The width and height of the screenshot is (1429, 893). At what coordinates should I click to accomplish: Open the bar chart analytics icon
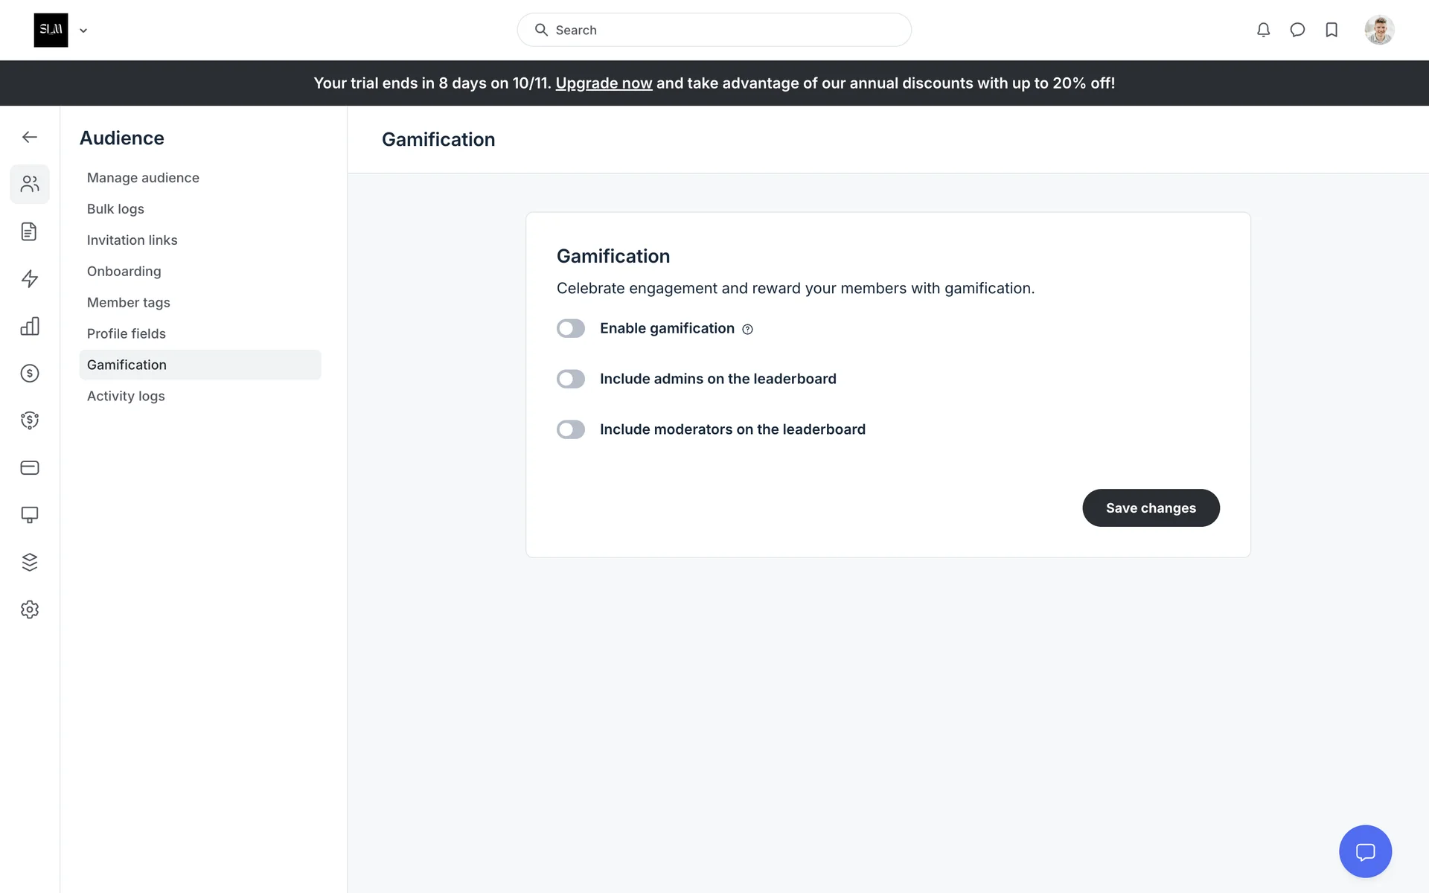30,326
